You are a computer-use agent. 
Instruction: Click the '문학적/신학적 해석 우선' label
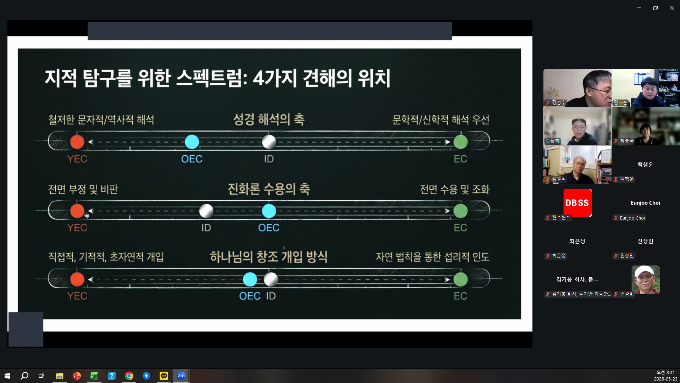click(x=441, y=120)
